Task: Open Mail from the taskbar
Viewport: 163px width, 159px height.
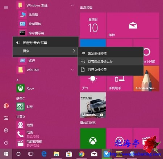Action: [94, 154]
